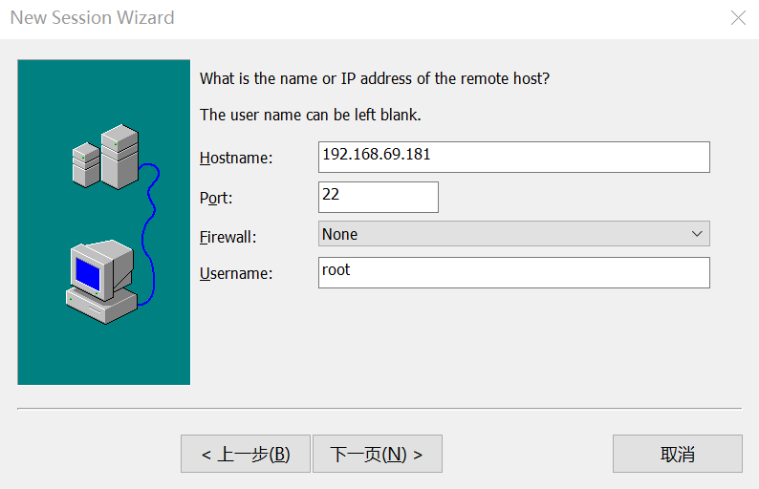This screenshot has height=489, width=759.
Task: Proceed using the 下一页(N) button
Action: (x=377, y=454)
